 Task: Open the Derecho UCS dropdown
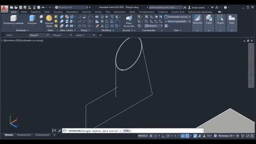tap(154, 26)
